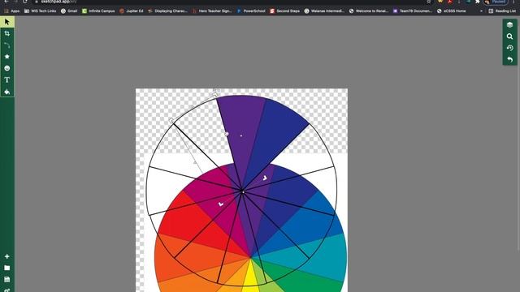Reload the page in browser
520x292 pixels.
pyautogui.click(x=25, y=2)
